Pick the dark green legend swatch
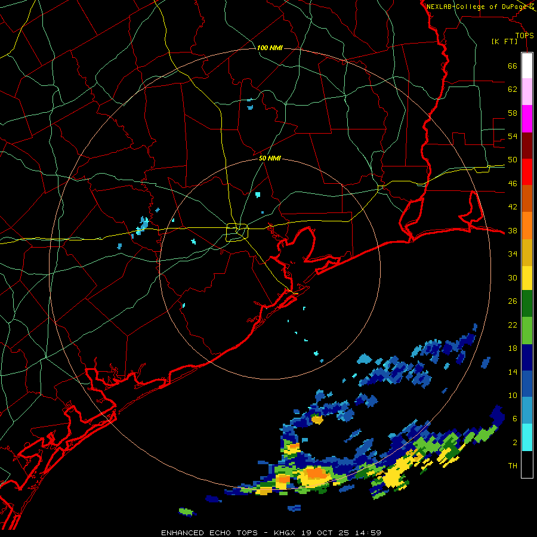The width and height of the screenshot is (537, 537). (527, 304)
